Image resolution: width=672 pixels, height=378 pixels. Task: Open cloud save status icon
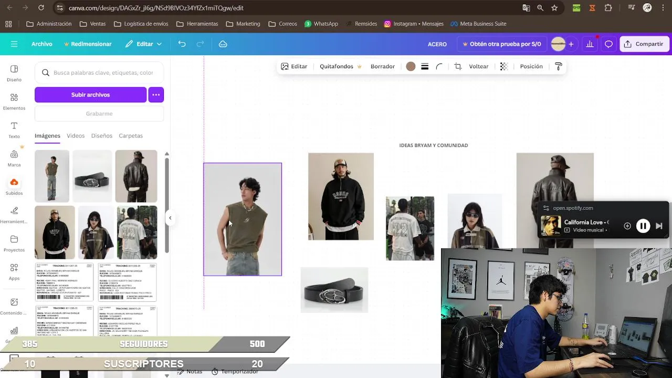[223, 44]
